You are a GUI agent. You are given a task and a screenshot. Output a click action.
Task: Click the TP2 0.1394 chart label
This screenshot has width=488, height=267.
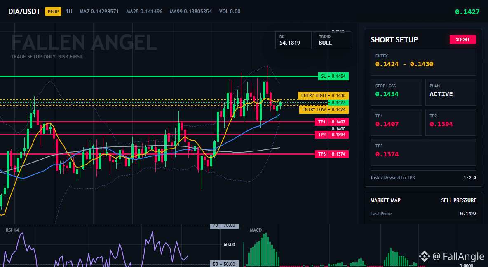332,135
